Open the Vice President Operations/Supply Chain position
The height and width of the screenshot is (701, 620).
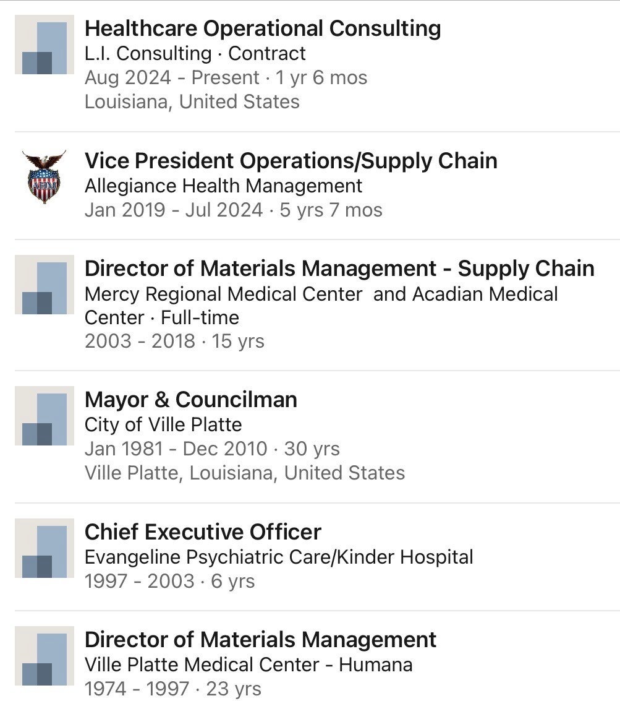(x=291, y=161)
